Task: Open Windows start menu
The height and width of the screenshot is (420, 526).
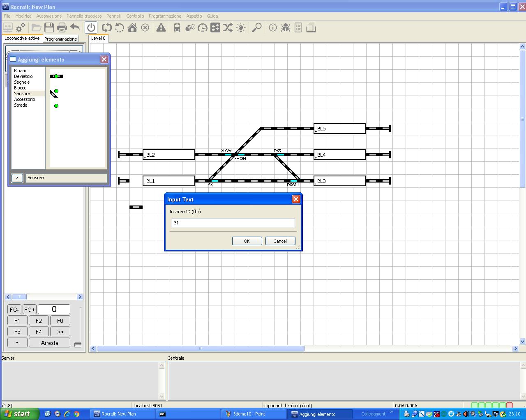Action: (20, 414)
